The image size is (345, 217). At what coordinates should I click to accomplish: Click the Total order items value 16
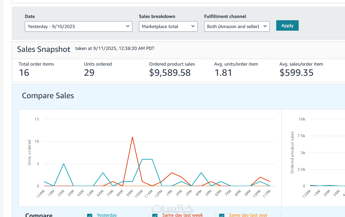(24, 72)
